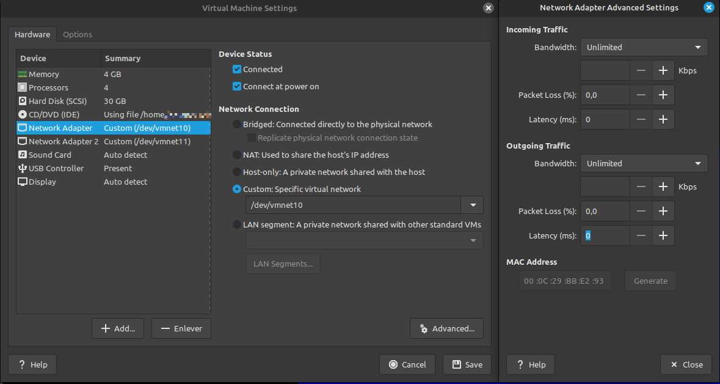Click the Network Adapter 2 icon
Screen dimensions: 720x384
click(23, 141)
